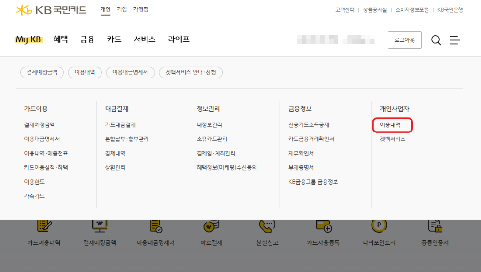Image resolution: width=481 pixels, height=272 pixels.
Task: Open the 결제예정금액 quick icon
Action: [100, 227]
